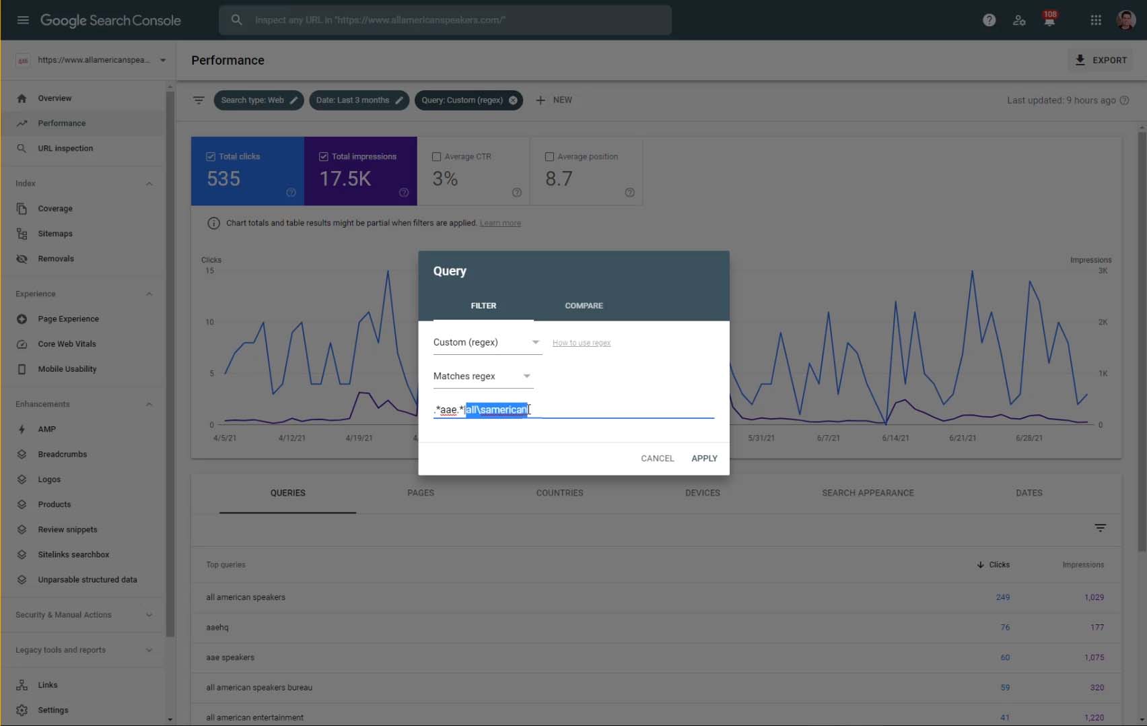The image size is (1147, 726).
Task: Open the hamburger navigation menu
Action: click(x=23, y=20)
